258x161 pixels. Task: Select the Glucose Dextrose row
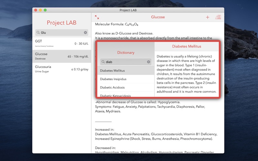click(x=62, y=56)
